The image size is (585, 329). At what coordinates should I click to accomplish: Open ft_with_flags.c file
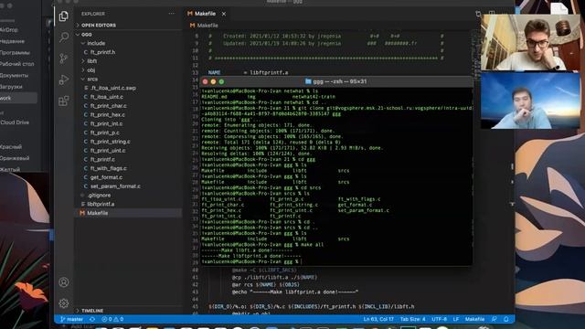(108, 168)
